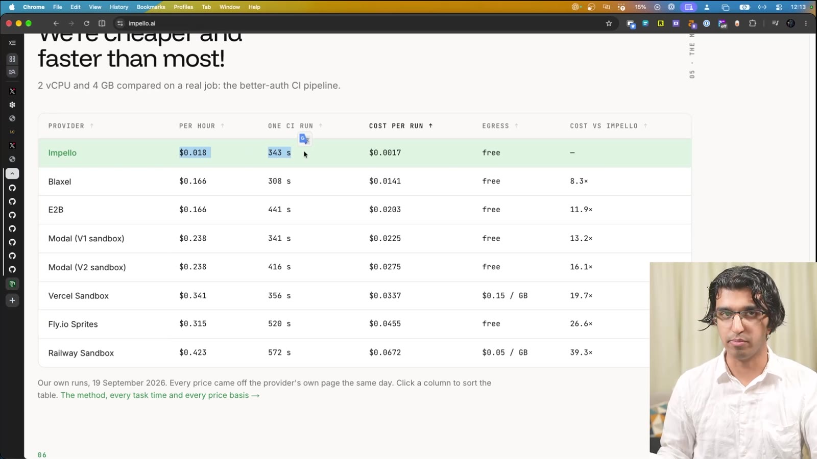The image size is (817, 459).
Task: Click the 572 s run time value
Action: click(279, 352)
